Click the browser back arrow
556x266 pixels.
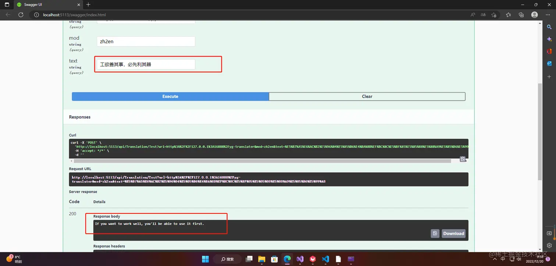pyautogui.click(x=8, y=15)
